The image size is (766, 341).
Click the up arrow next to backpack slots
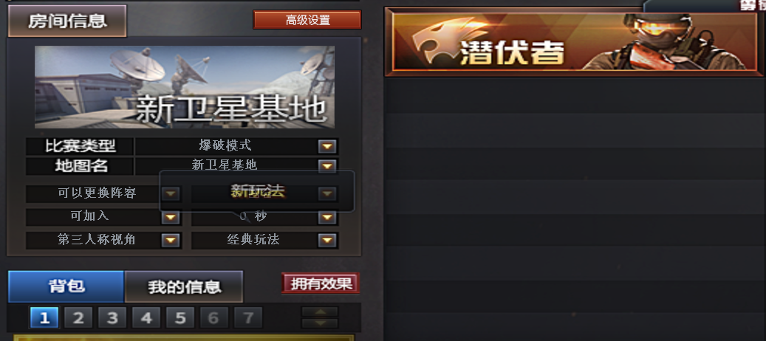(x=320, y=311)
